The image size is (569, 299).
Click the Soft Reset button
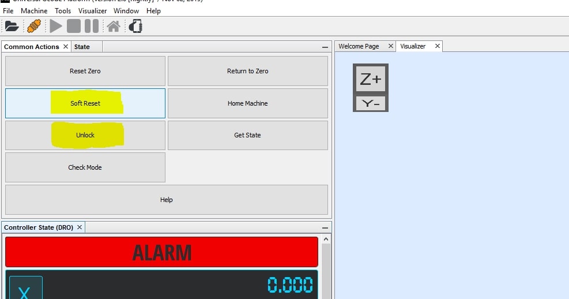(x=85, y=103)
